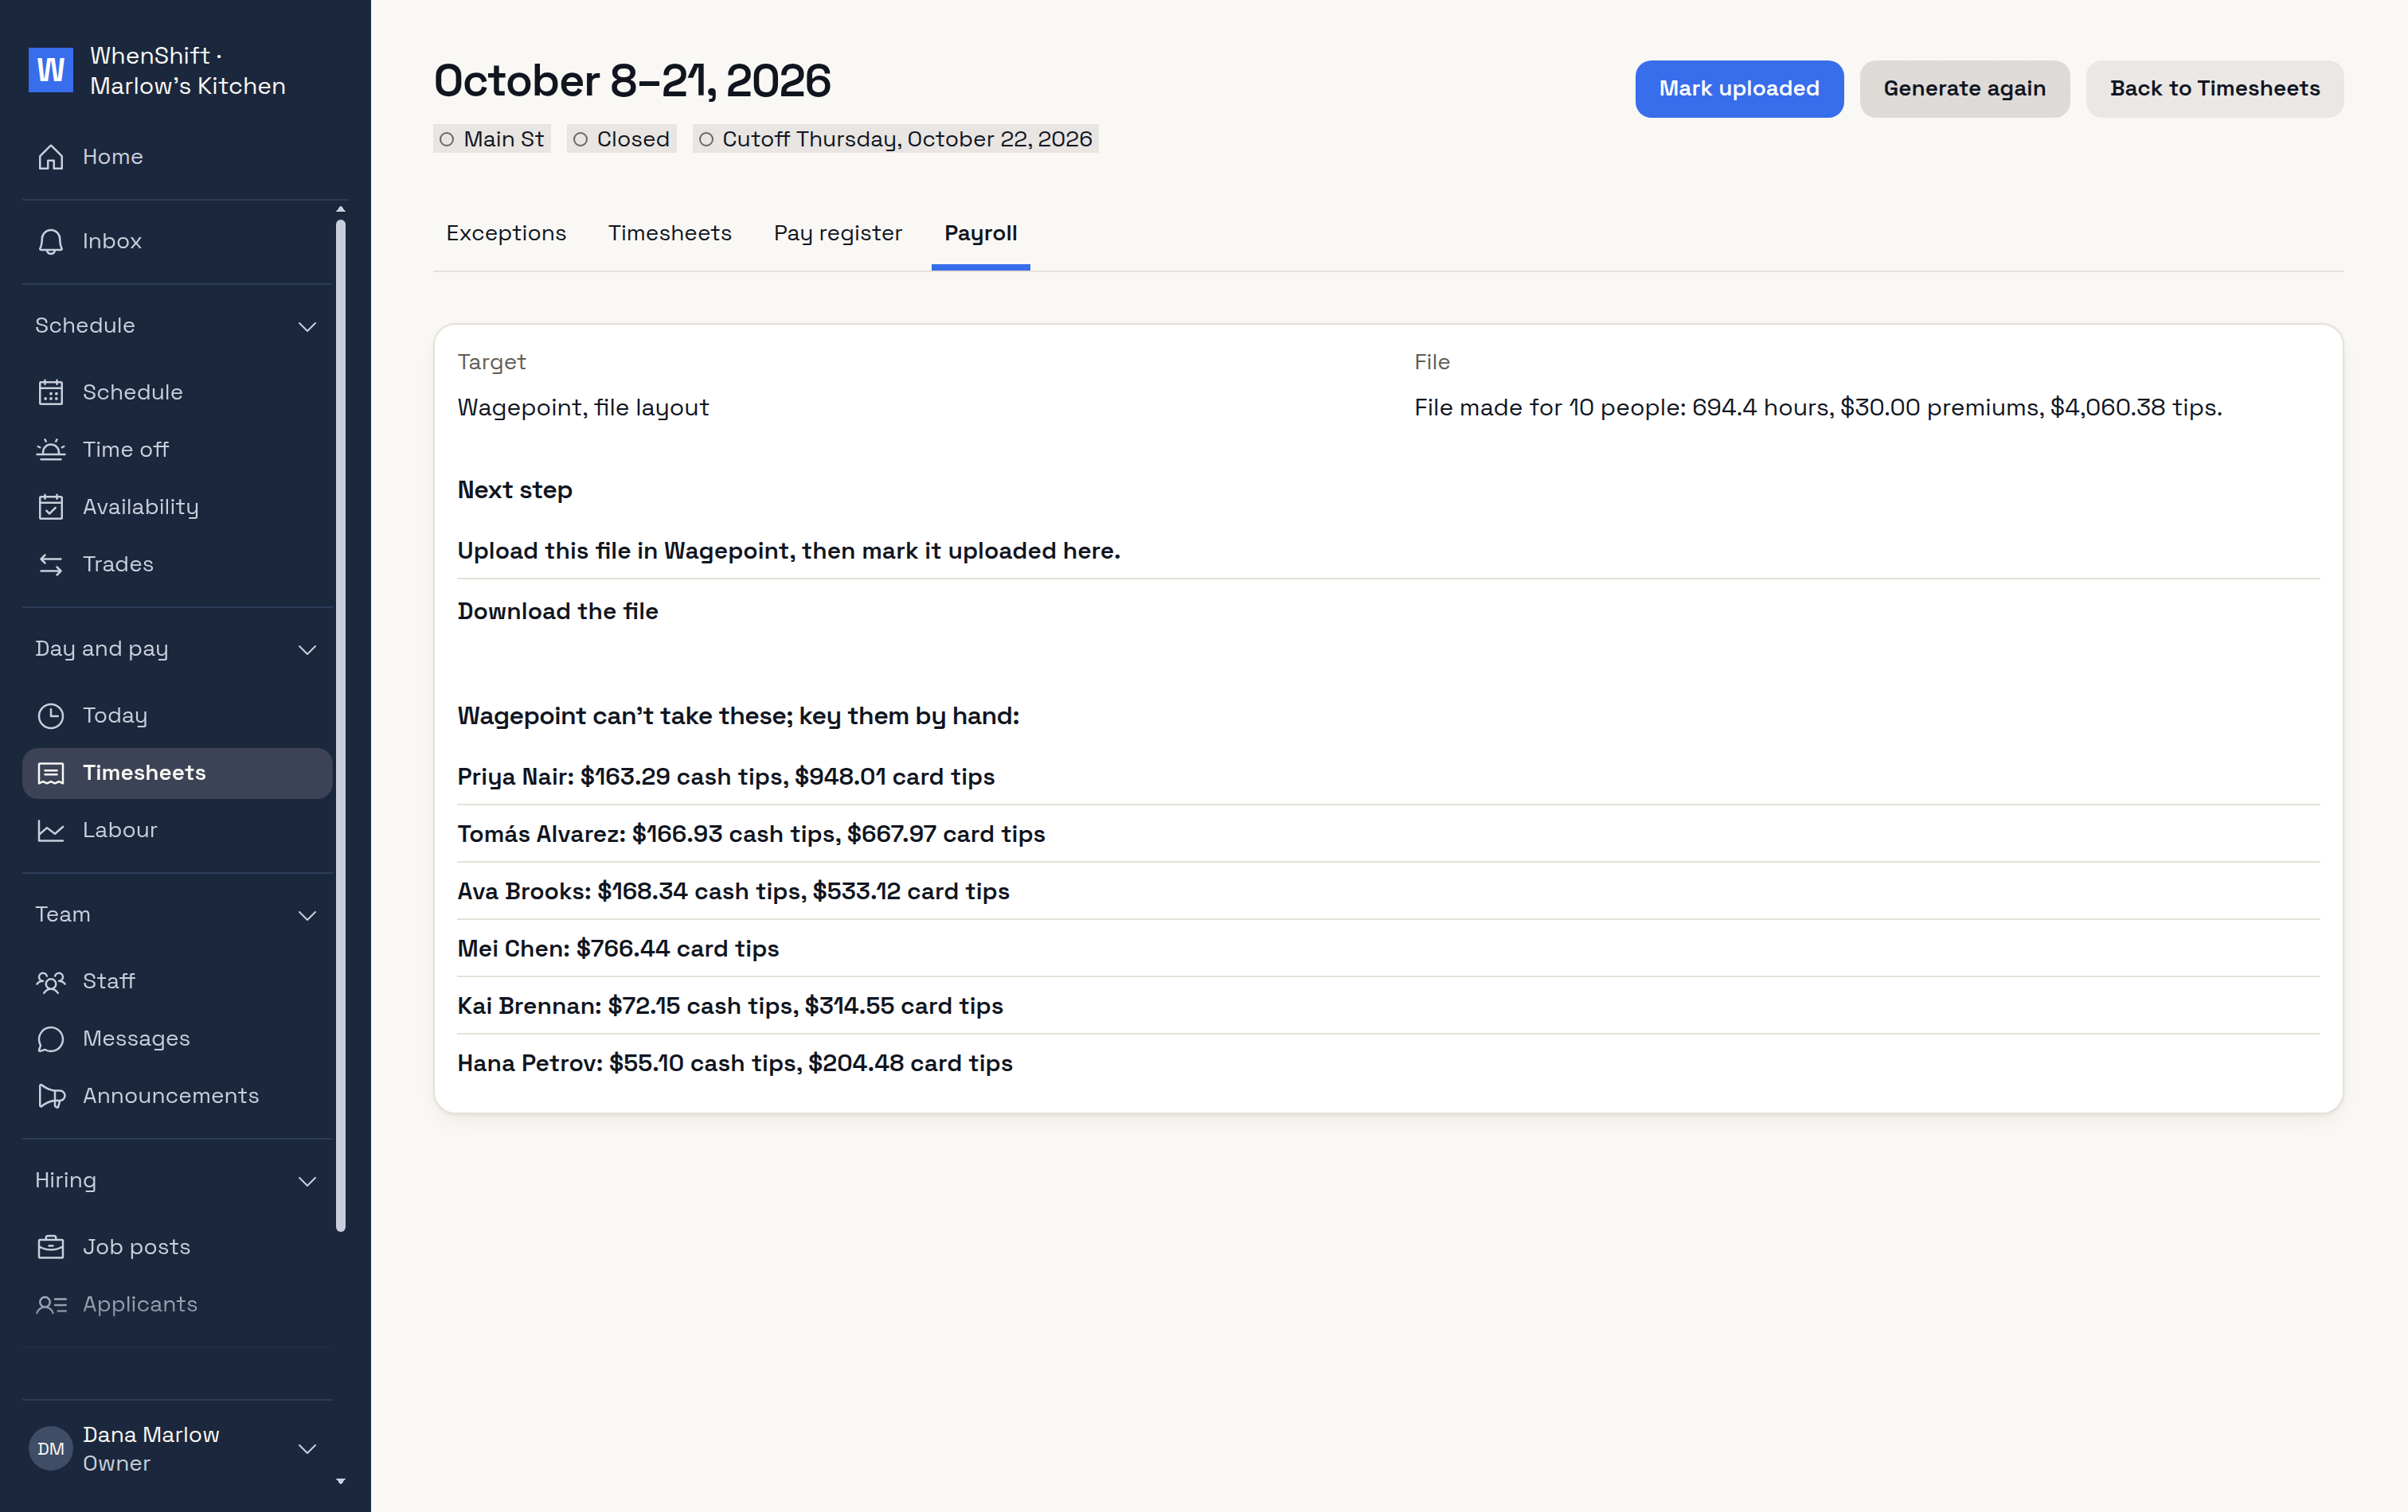
Task: Open Messages via the speech bubble icon
Action: [x=50, y=1039]
